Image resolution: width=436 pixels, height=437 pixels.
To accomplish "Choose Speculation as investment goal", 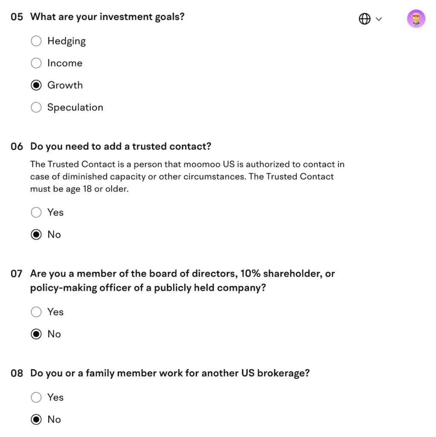I will click(x=36, y=107).
